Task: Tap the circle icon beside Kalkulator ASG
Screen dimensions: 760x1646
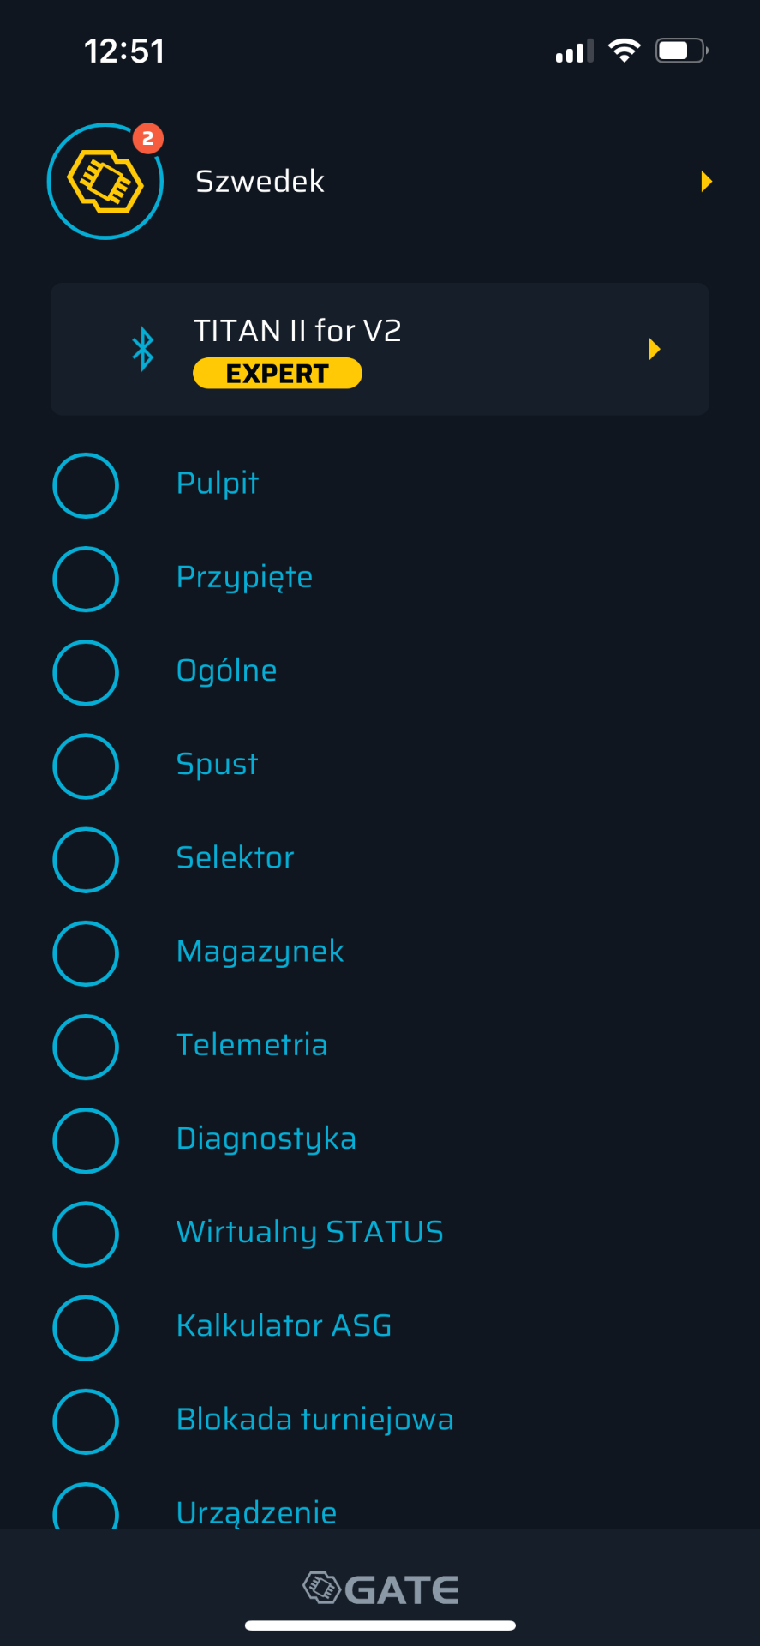Action: click(86, 1327)
